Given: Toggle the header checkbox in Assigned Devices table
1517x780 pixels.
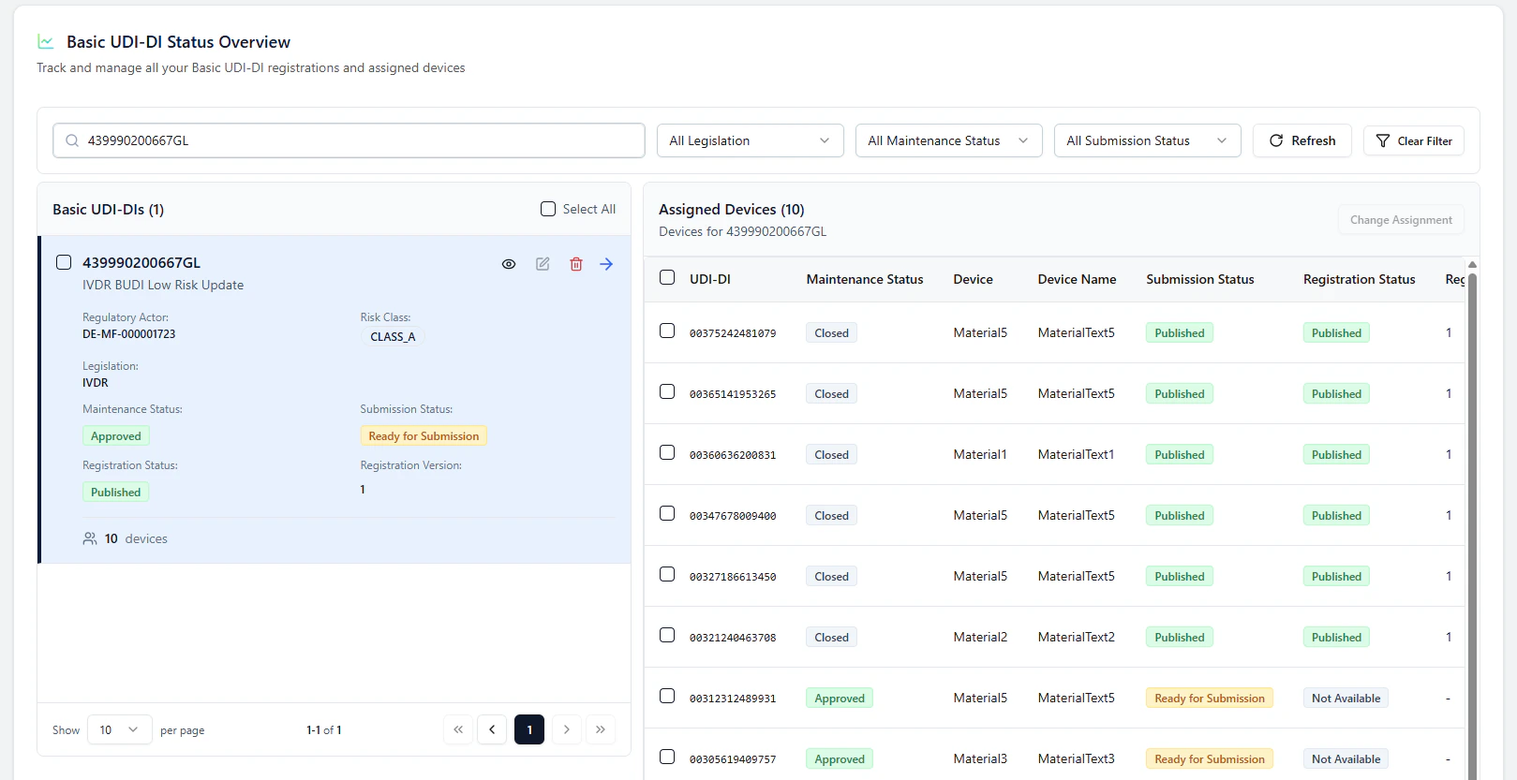Looking at the screenshot, I should coord(667,277).
